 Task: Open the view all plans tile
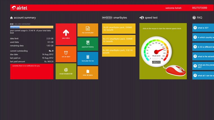click(x=88, y=73)
